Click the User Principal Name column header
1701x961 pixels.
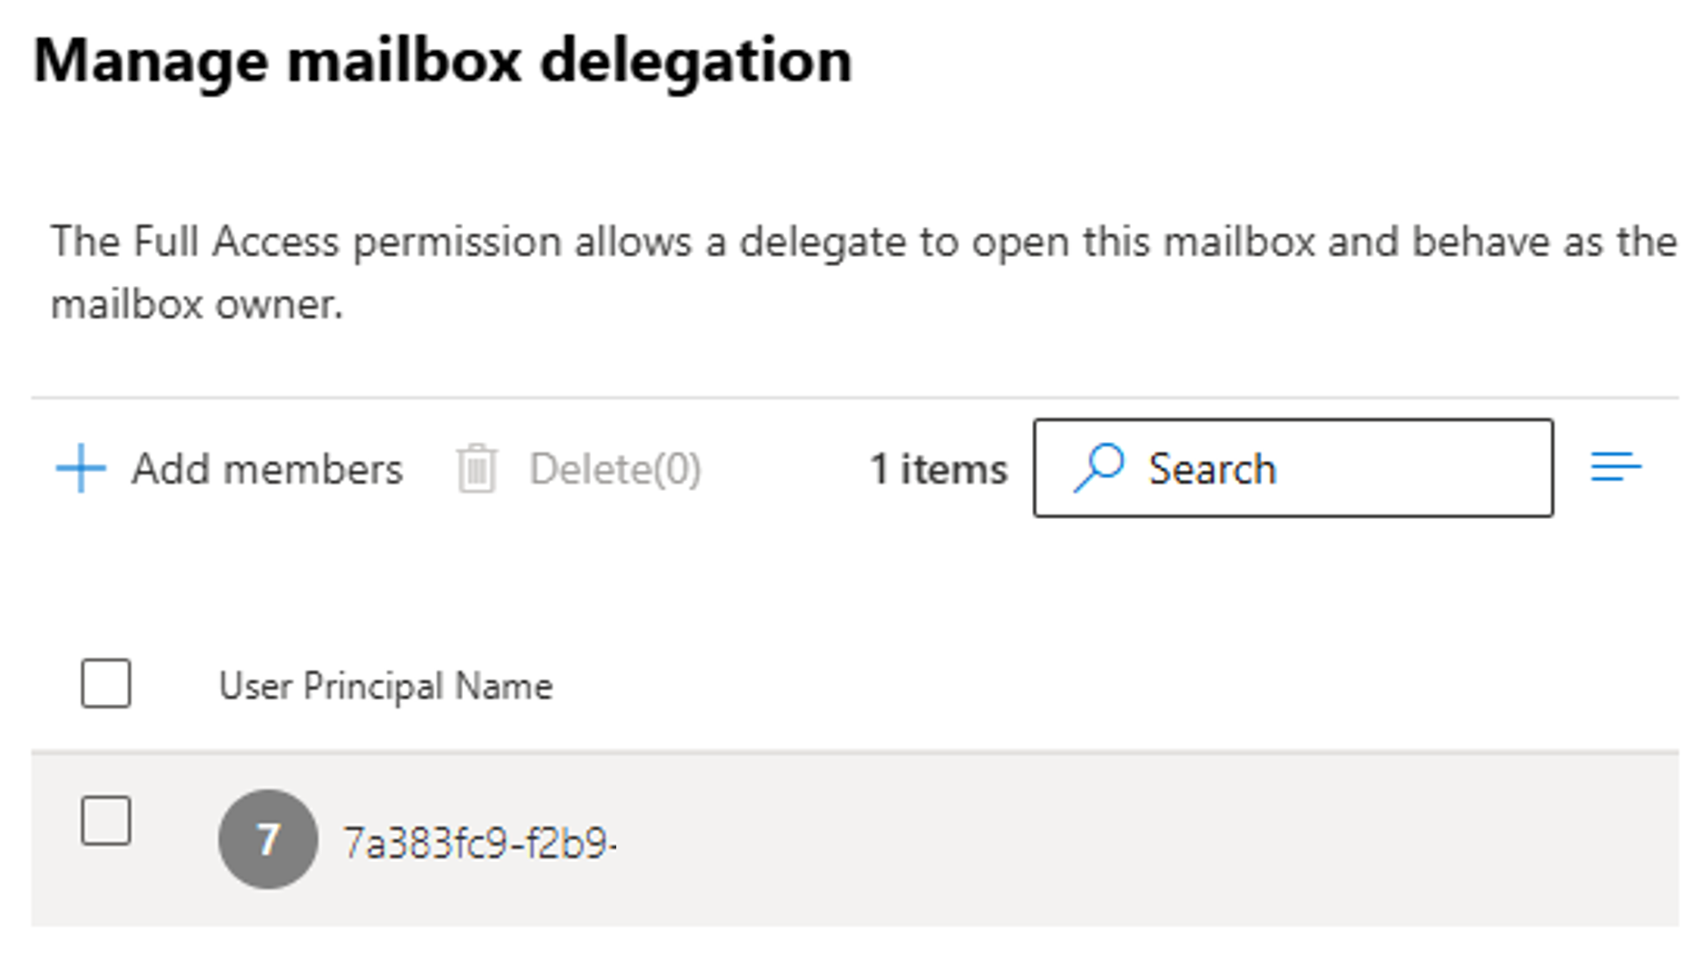(x=386, y=686)
